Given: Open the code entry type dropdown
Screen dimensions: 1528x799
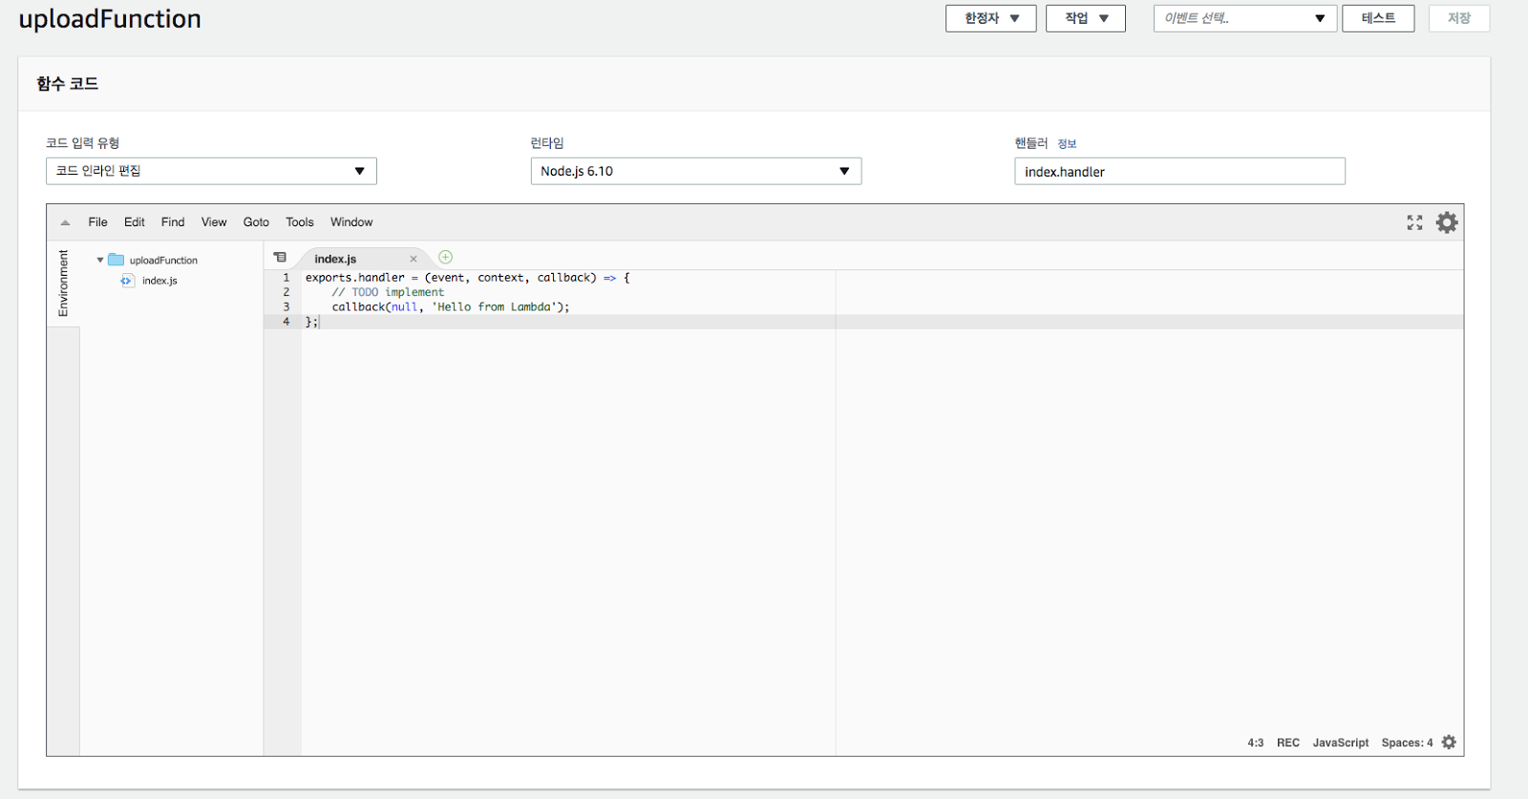Looking at the screenshot, I should 211,171.
